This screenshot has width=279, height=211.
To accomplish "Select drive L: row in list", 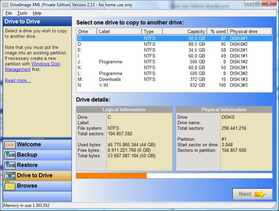I will click(175, 73).
